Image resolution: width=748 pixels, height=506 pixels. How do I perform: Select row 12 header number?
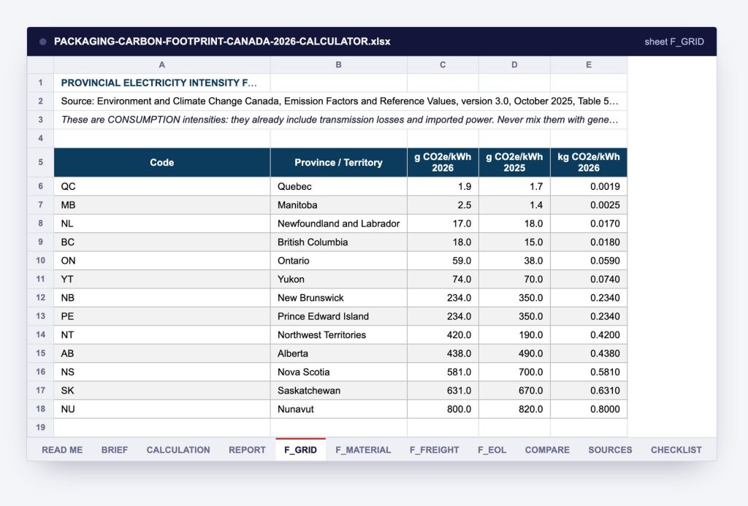(x=41, y=298)
